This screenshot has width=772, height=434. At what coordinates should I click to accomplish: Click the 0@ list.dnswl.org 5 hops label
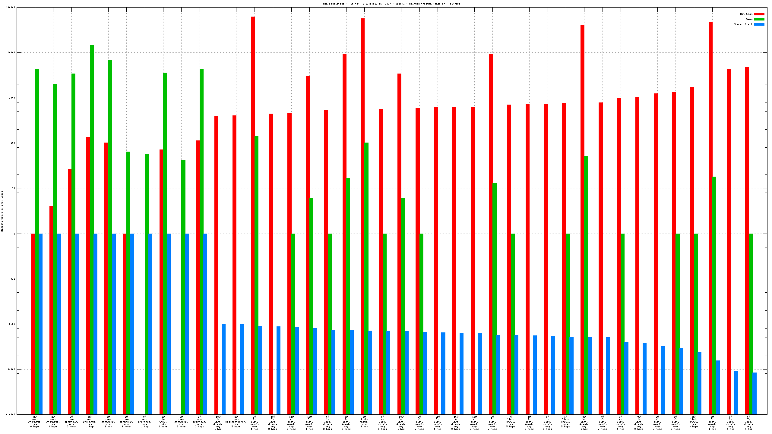511,422
